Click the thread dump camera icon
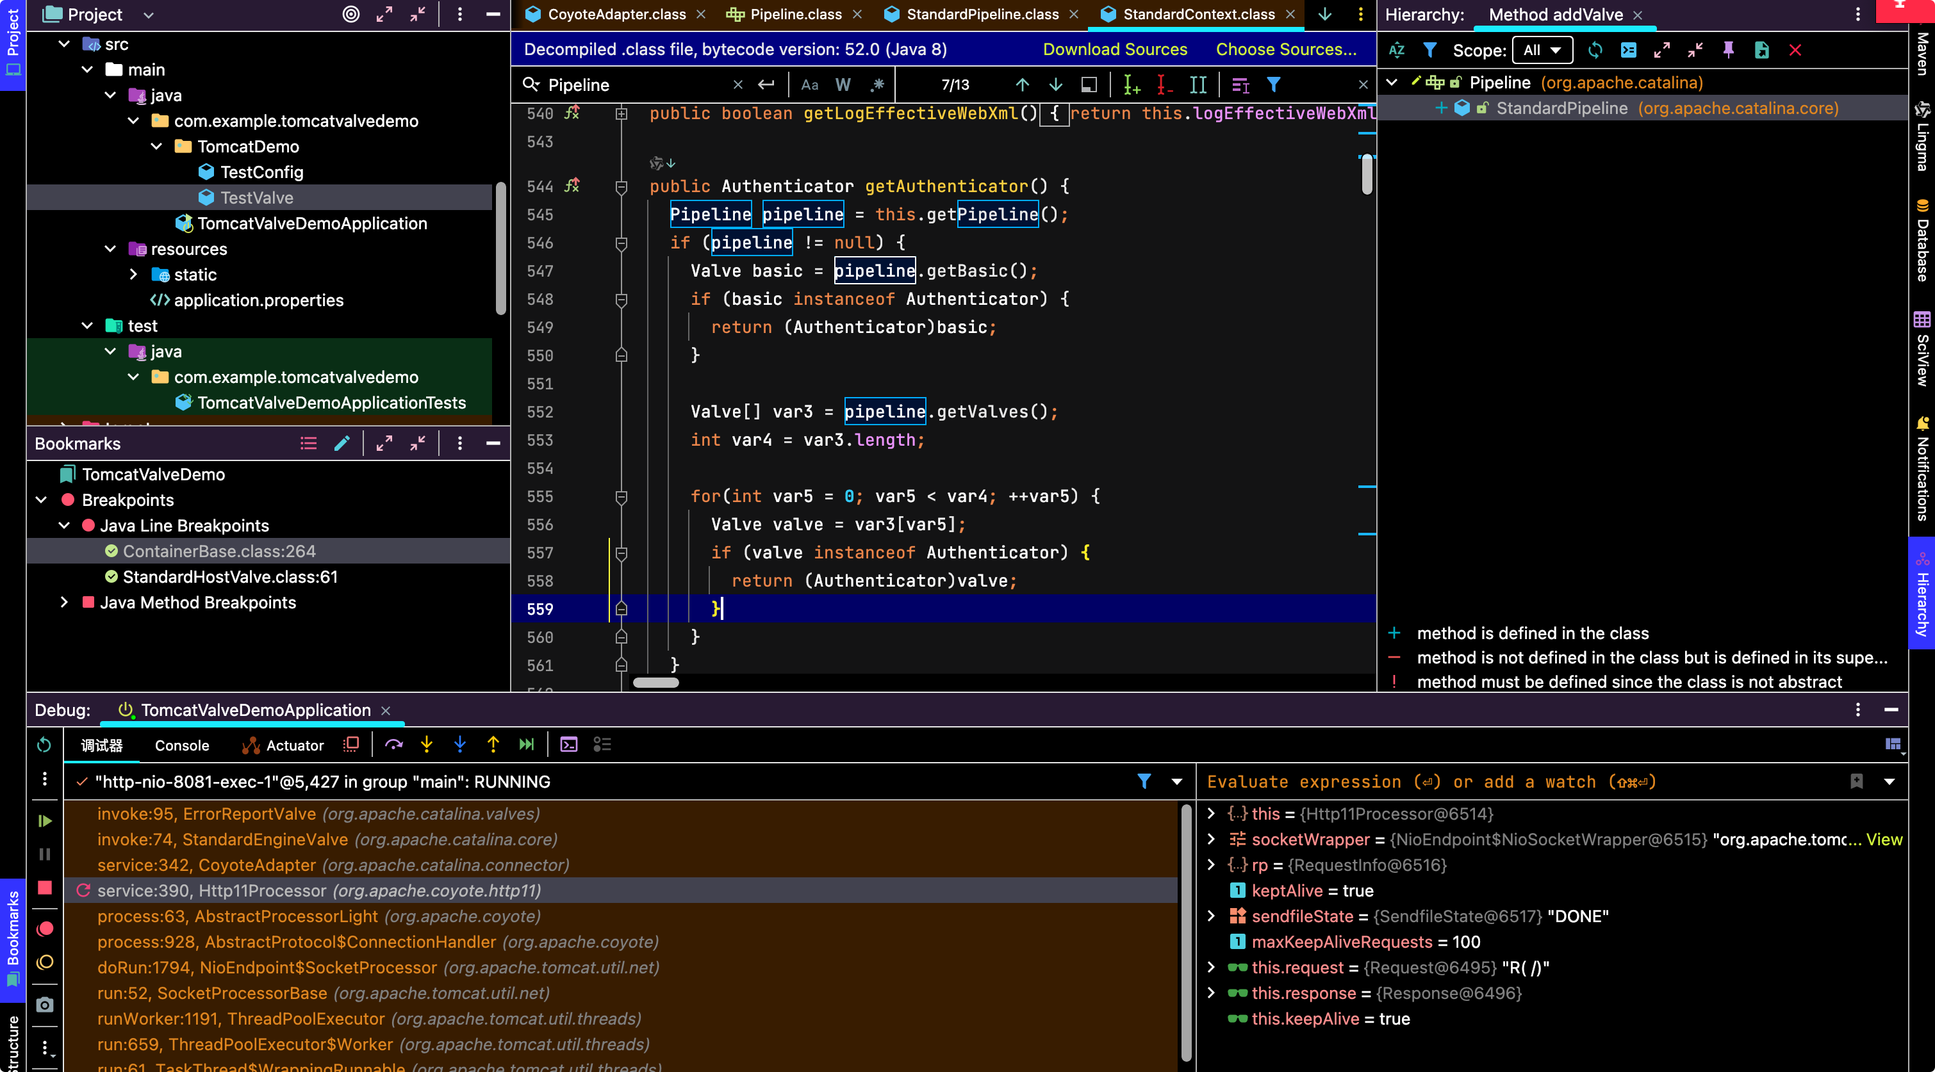The height and width of the screenshot is (1072, 1935). (x=45, y=1004)
